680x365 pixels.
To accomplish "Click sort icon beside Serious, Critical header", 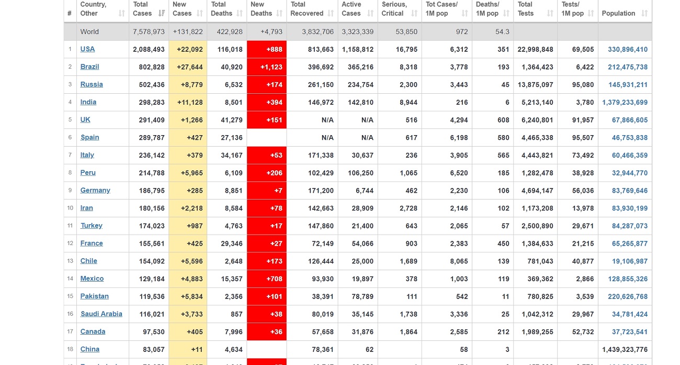I will tap(414, 14).
